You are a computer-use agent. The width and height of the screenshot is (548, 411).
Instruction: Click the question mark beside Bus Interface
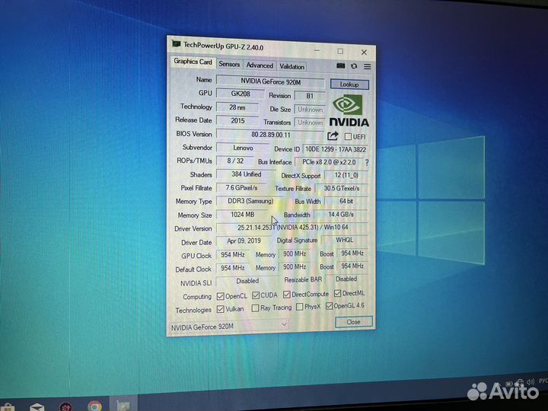[367, 163]
